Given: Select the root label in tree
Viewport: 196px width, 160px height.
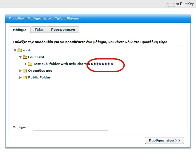Looking at the screenshot, I should pos(26,50).
